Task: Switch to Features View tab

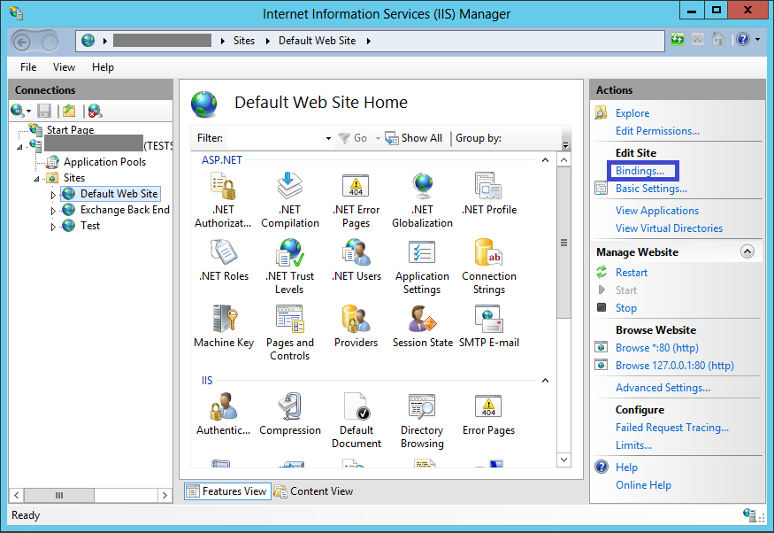Action: coord(227,491)
